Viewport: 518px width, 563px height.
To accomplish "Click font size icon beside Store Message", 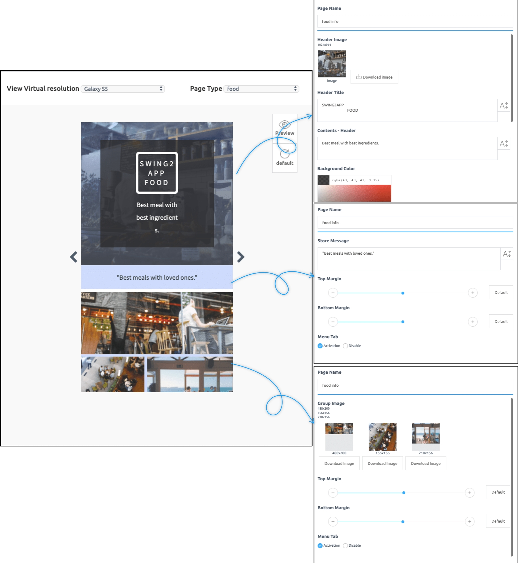I will click(507, 254).
